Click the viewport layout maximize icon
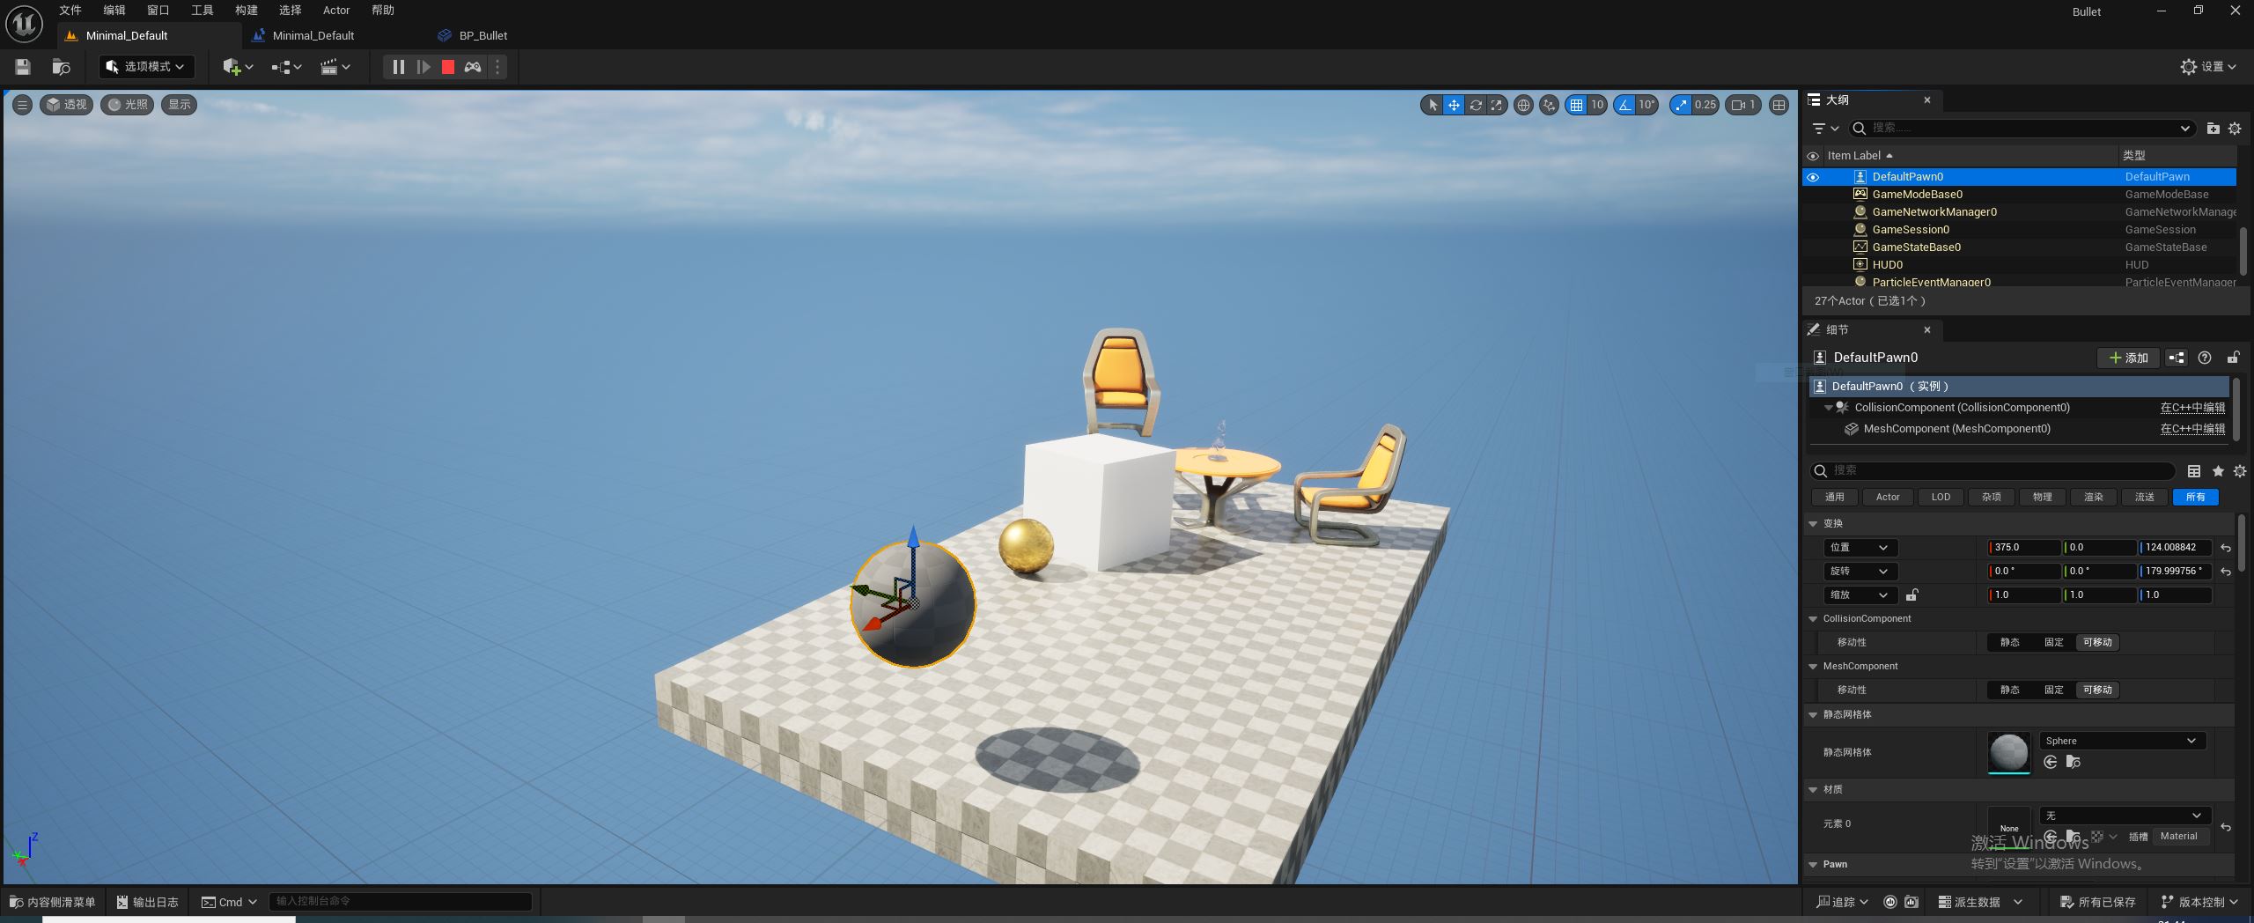2254x923 pixels. (x=1779, y=105)
